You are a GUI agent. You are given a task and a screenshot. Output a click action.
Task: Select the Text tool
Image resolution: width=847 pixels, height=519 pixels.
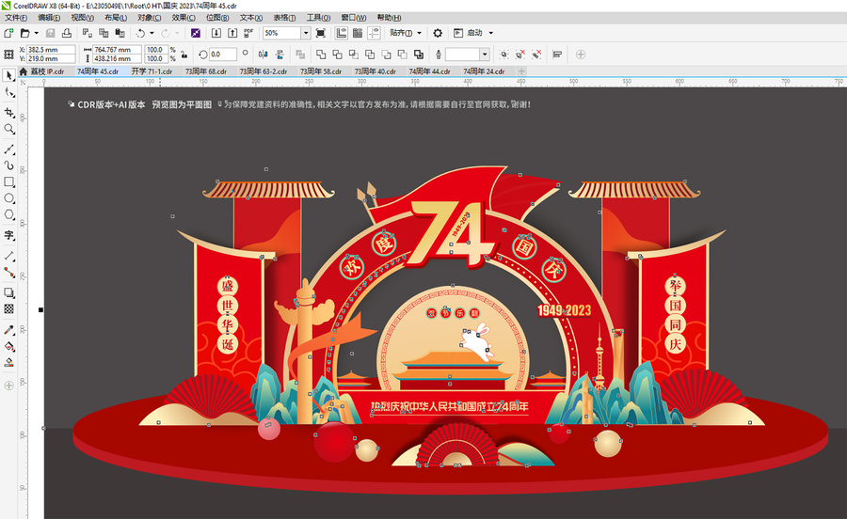coord(8,235)
